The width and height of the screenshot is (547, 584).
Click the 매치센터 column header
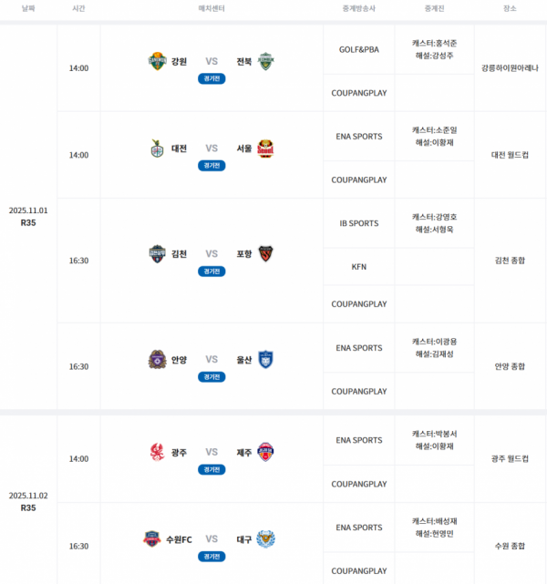[x=212, y=8]
